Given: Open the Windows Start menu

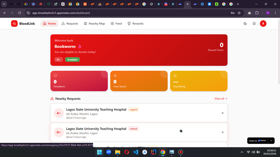Looking at the screenshot, I should (x=99, y=152).
